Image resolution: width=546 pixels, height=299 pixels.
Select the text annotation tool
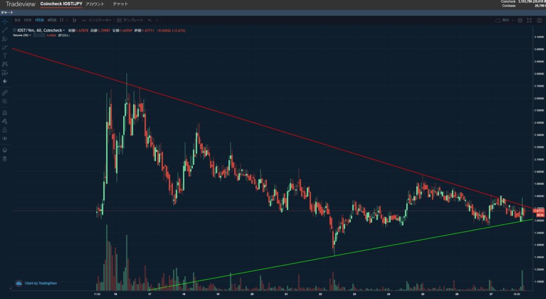[4, 55]
